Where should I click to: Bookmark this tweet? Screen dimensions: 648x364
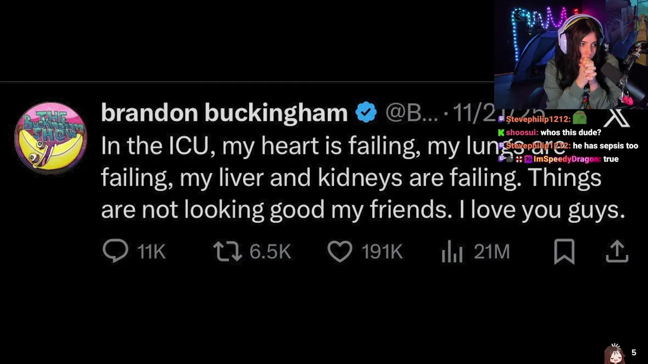[x=564, y=251]
